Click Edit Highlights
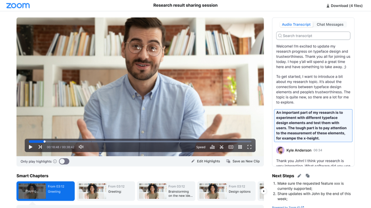Viewport: 371px width, 208px height. click(x=206, y=161)
